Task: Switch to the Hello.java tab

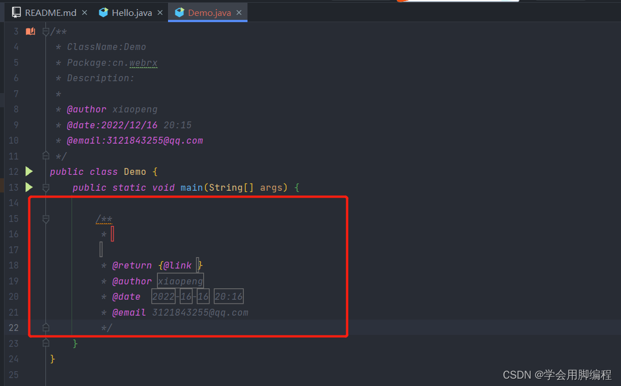Action: tap(132, 12)
